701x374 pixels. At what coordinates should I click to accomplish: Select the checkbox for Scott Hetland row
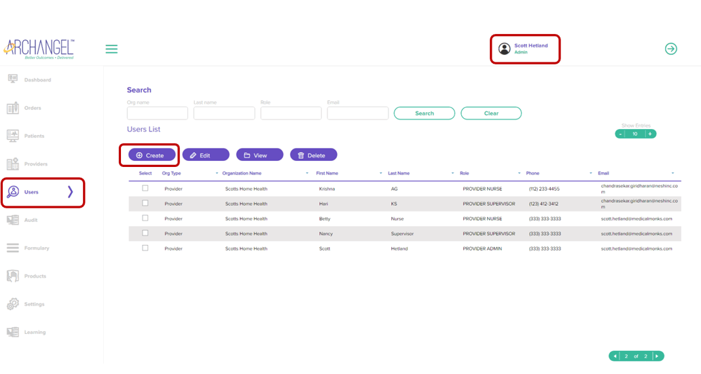click(145, 248)
